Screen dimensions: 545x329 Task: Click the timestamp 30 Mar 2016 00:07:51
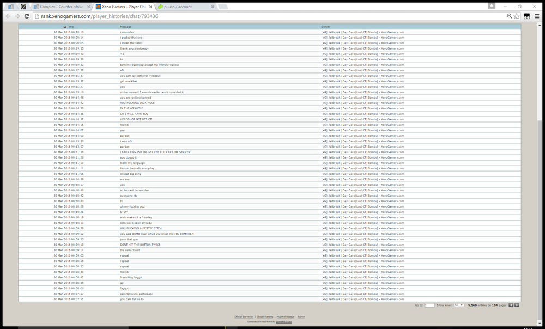click(69, 299)
